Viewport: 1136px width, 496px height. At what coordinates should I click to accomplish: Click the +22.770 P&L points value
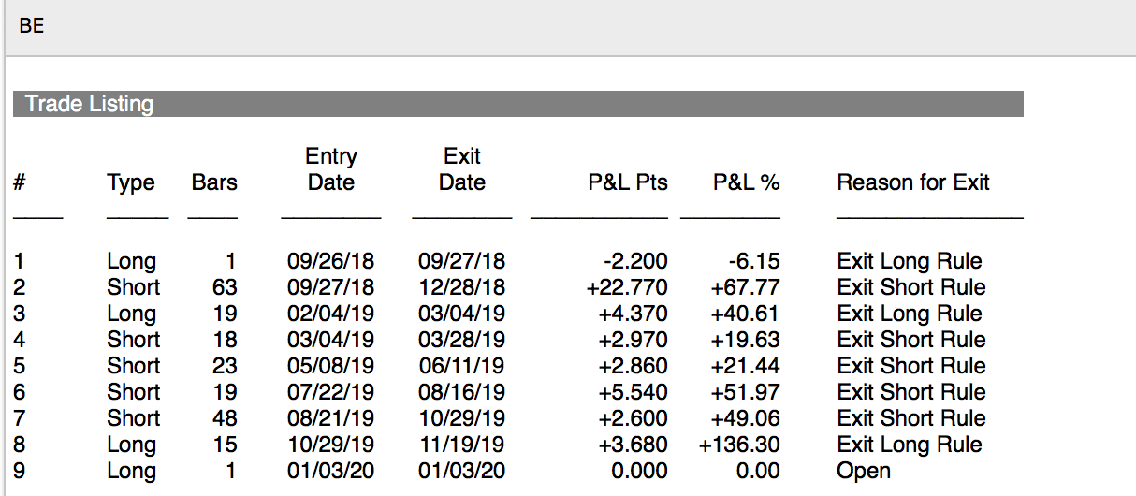(x=626, y=287)
